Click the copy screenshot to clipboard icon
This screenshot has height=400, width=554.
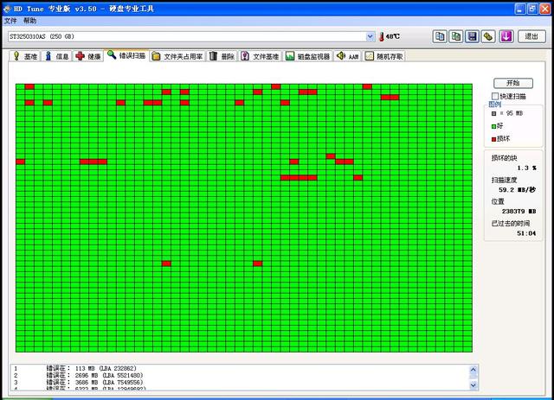(x=456, y=36)
